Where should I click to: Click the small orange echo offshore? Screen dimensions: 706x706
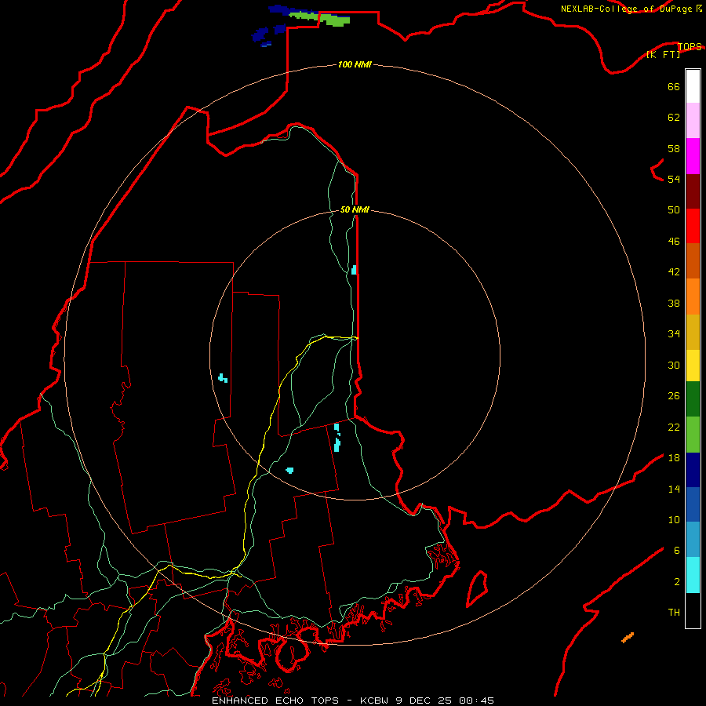pyautogui.click(x=628, y=638)
